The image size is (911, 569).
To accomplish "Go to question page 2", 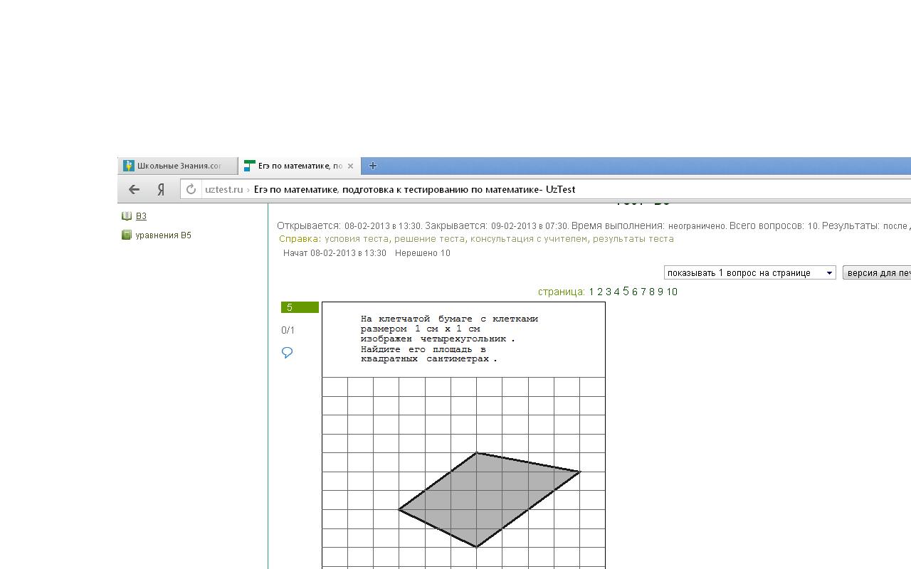I will (600, 292).
